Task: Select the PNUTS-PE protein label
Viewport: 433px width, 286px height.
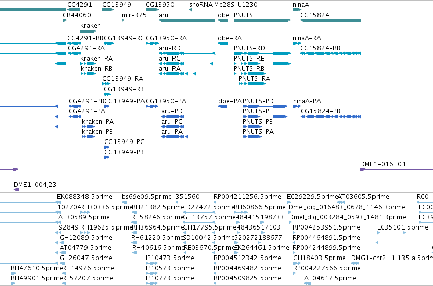Action: tap(257, 111)
